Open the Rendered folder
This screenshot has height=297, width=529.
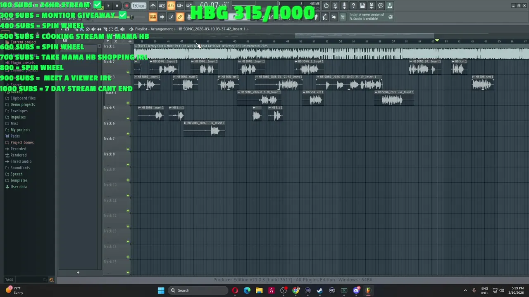coord(18,155)
